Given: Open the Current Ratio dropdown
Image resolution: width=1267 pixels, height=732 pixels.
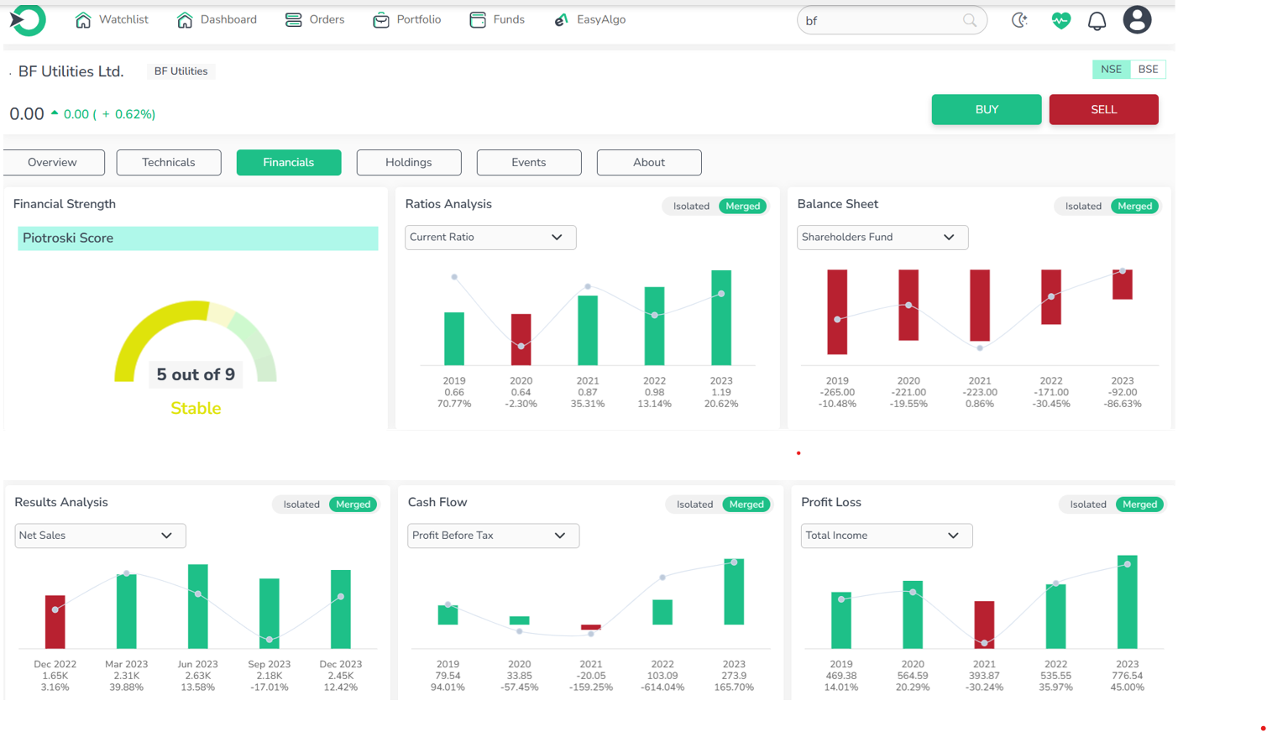Looking at the screenshot, I should pyautogui.click(x=490, y=238).
